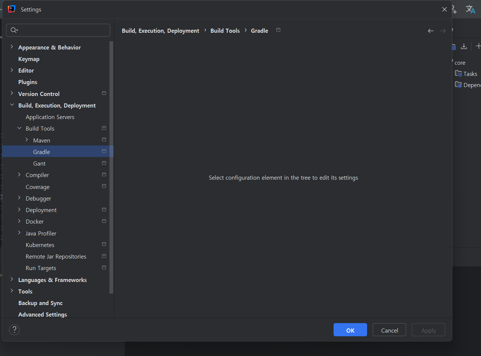Click the settings tree vertical scrollbar
The image size is (481, 356).
point(111,167)
